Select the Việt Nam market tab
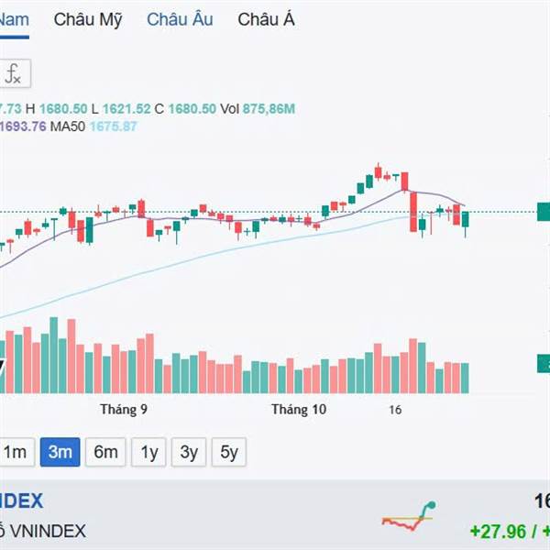This screenshot has width=550, height=550. (x=14, y=19)
